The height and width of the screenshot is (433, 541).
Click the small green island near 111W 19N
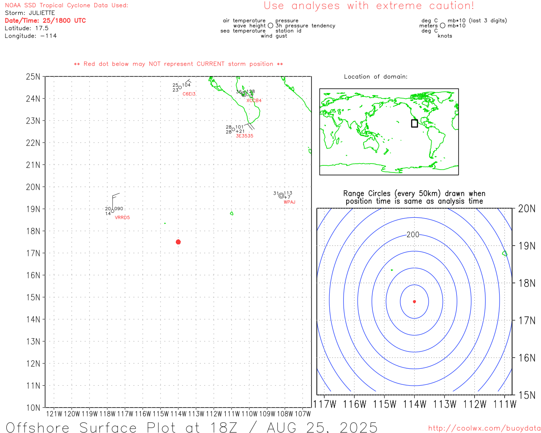point(232,214)
